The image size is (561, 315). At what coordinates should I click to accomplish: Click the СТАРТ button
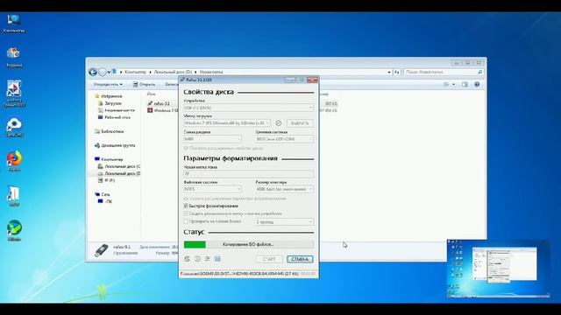(269, 259)
